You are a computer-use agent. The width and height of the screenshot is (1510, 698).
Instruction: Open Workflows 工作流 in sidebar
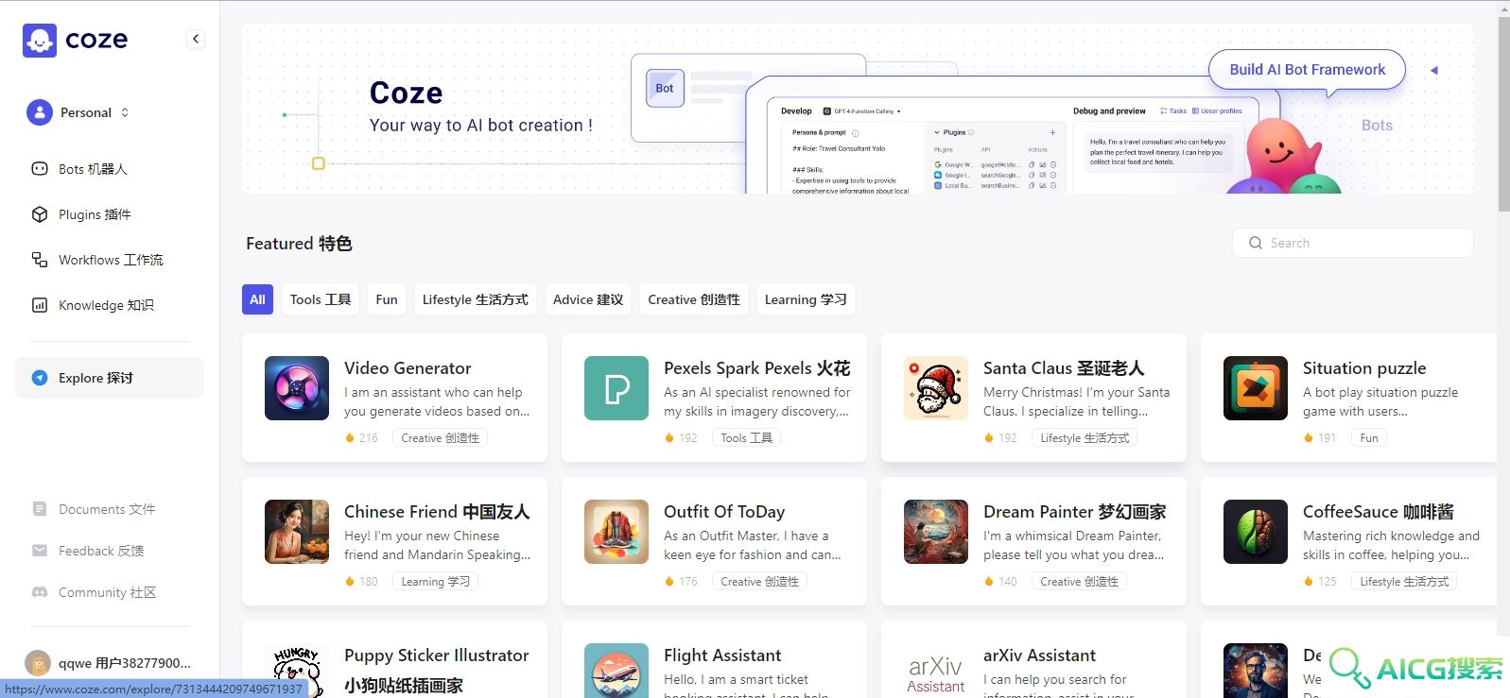(110, 260)
